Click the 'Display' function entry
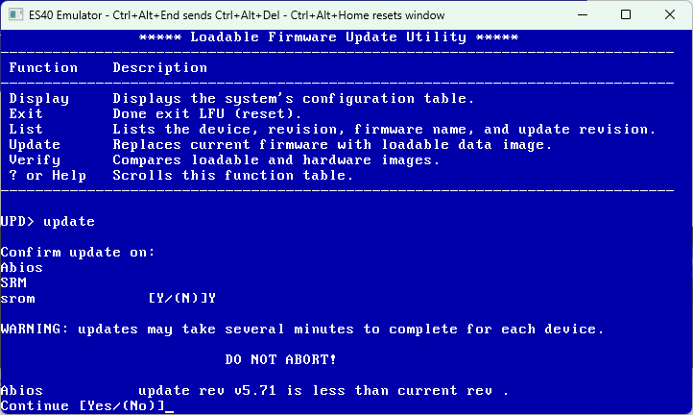 (x=39, y=99)
